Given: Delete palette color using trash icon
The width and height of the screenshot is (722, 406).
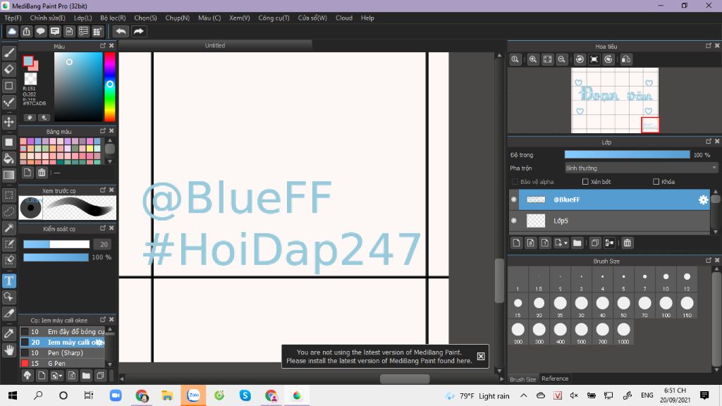Looking at the screenshot, I should pos(42,173).
